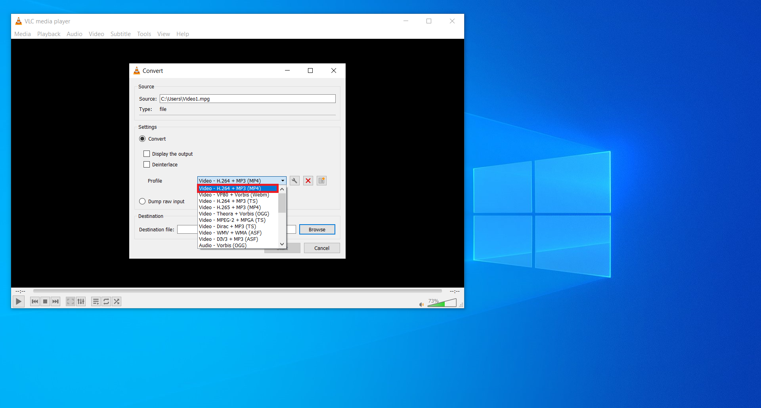Screen dimensions: 761x408
Task: Select the Dump raw input radio button
Action: click(142, 201)
